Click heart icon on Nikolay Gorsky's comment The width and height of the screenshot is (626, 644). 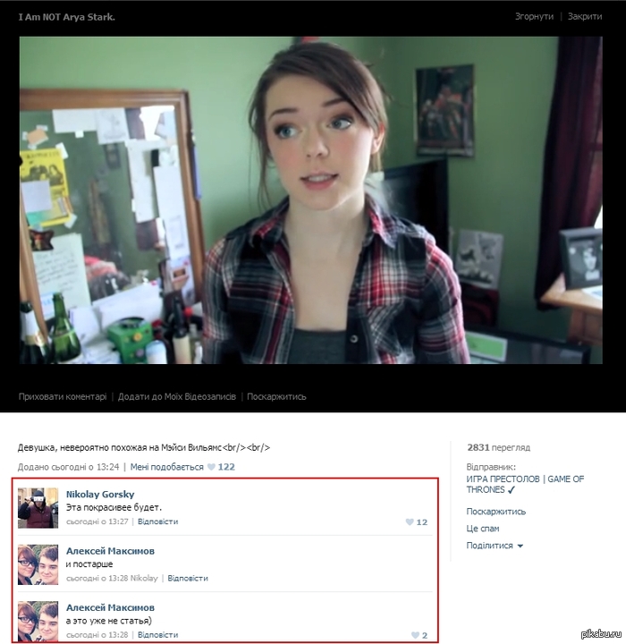coord(410,522)
